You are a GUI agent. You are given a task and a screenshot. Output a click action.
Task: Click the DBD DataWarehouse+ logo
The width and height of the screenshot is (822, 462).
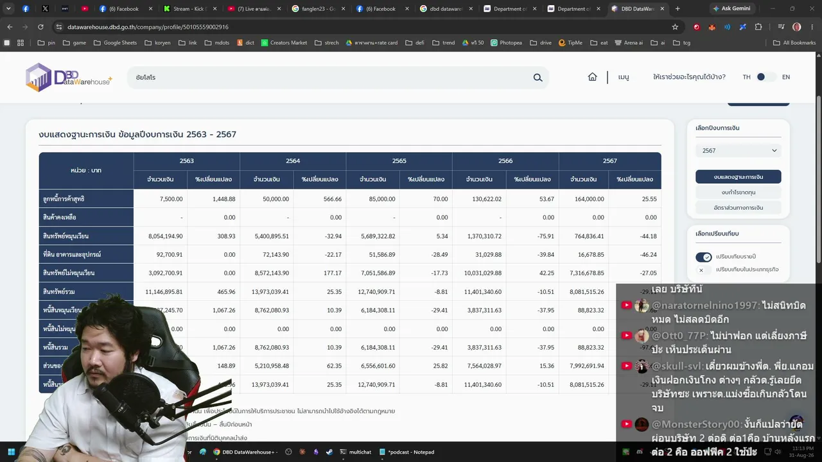click(69, 77)
